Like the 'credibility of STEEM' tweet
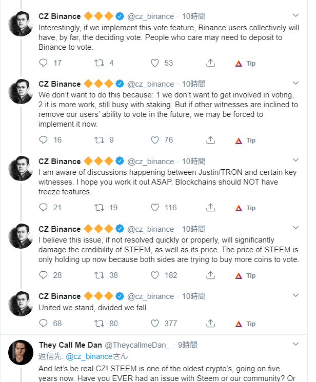 [x=155, y=275]
